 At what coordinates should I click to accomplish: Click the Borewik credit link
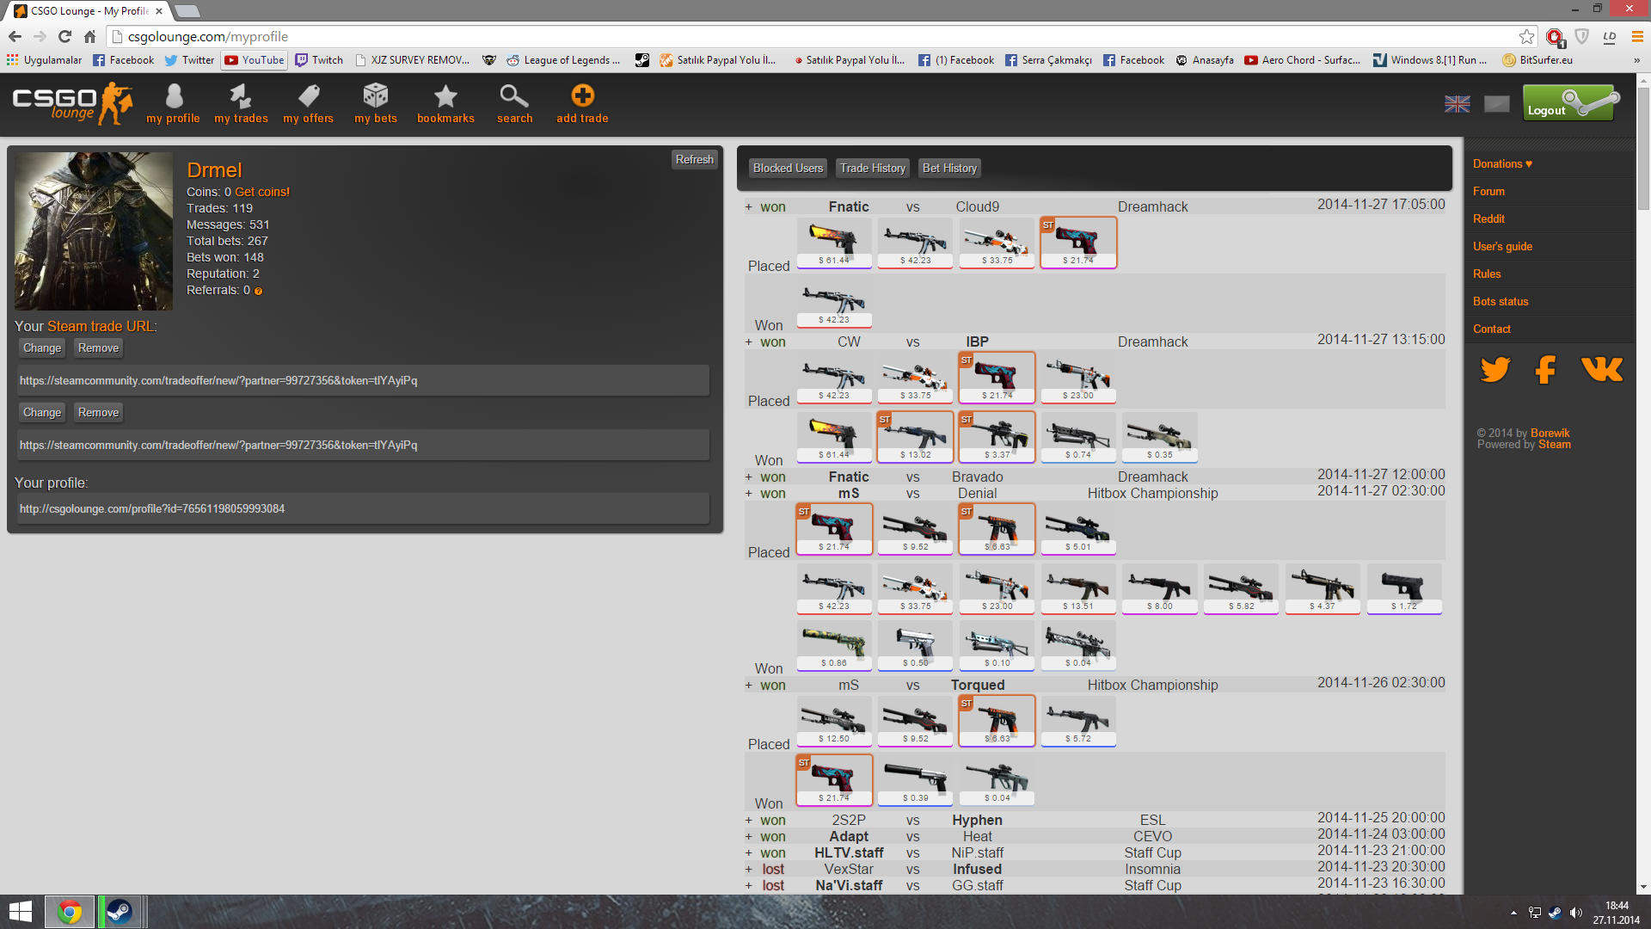tap(1550, 433)
